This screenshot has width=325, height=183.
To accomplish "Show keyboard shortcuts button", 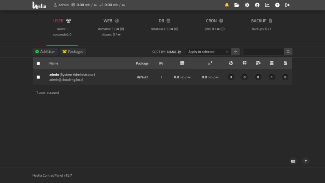I will [293, 161].
